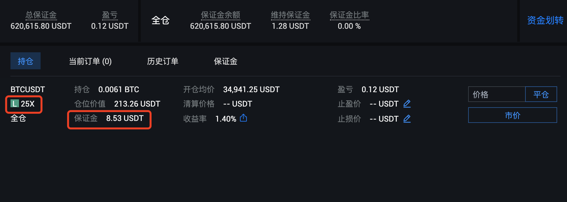Viewport: 567px width, 202px height.
Task: Go to the 历史订单 tab
Action: [x=162, y=61]
